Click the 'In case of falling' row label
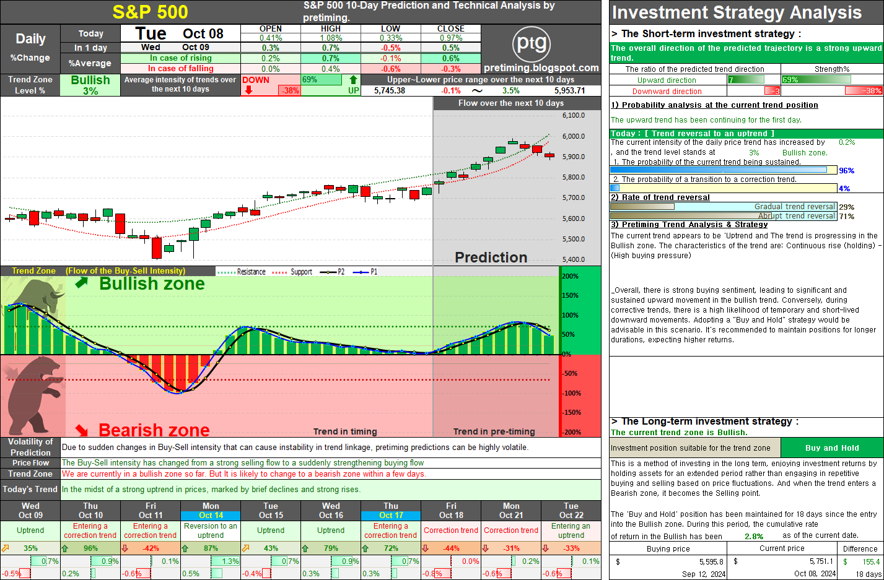The width and height of the screenshot is (884, 580). click(x=181, y=69)
